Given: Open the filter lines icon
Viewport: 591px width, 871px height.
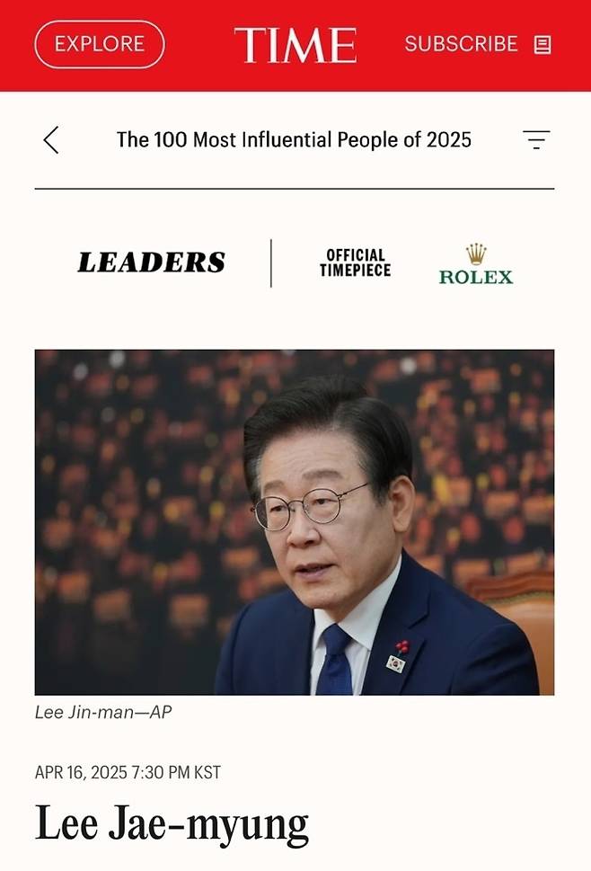Looking at the screenshot, I should coord(536,140).
